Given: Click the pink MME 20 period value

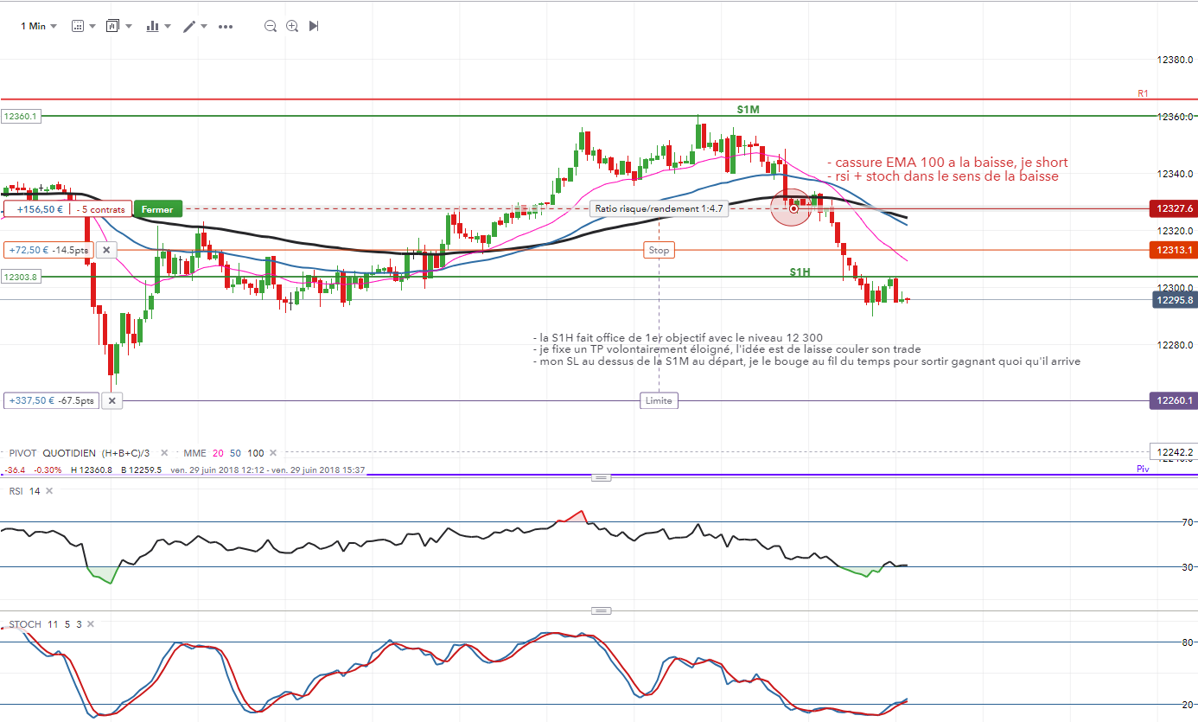Looking at the screenshot, I should 218,453.
